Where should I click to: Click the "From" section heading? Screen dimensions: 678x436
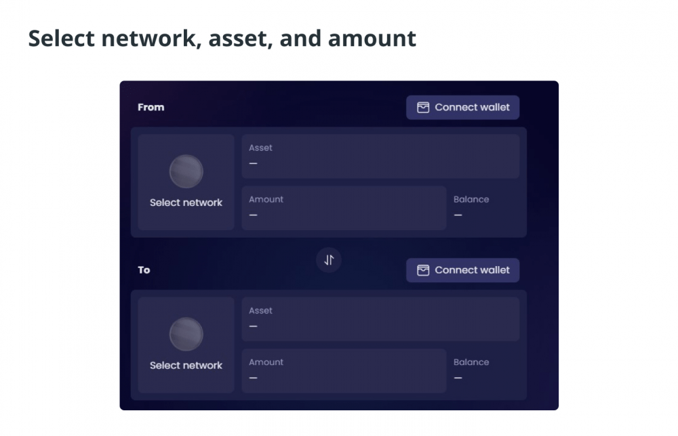[x=151, y=107]
